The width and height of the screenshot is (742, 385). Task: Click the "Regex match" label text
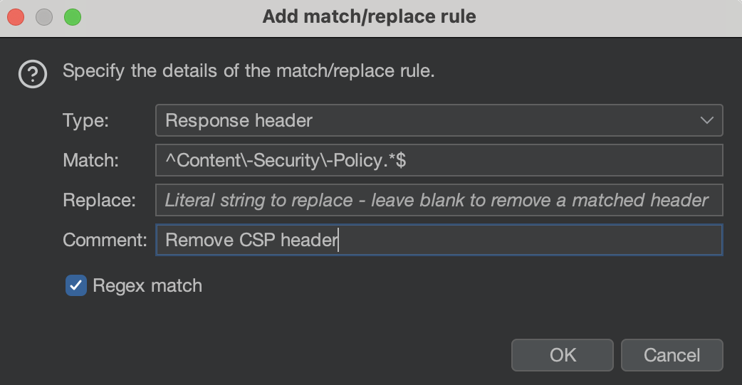pos(147,286)
